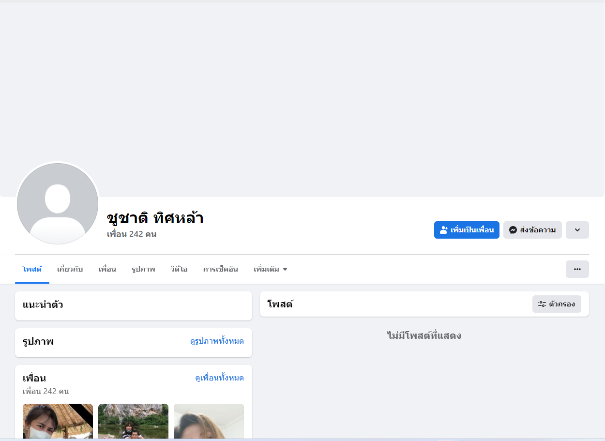
Task: Open the วิดีโอ tab
Action: 179,269
